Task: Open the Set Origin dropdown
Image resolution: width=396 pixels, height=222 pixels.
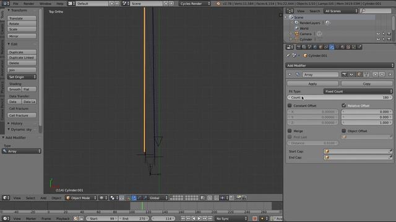Action: 22,76
